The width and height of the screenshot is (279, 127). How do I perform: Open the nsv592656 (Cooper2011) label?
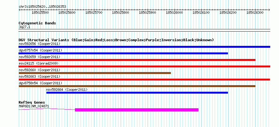pos(39,44)
